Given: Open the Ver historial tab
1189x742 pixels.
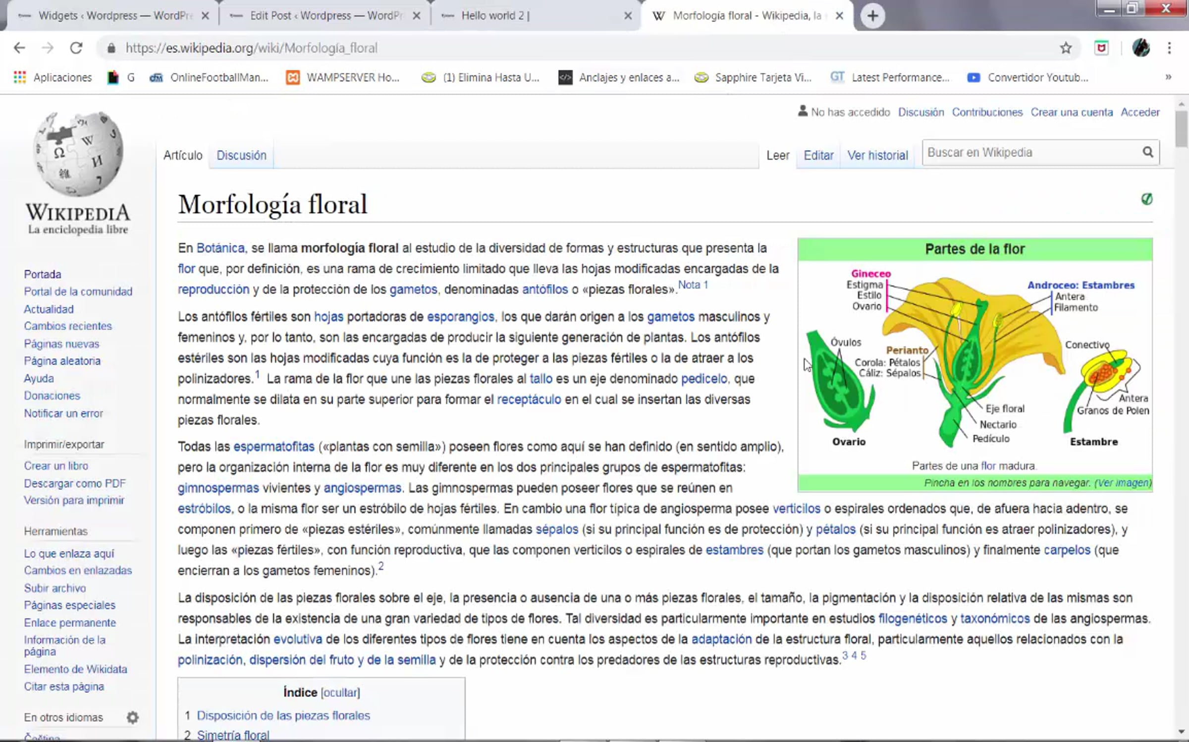Looking at the screenshot, I should (x=877, y=155).
